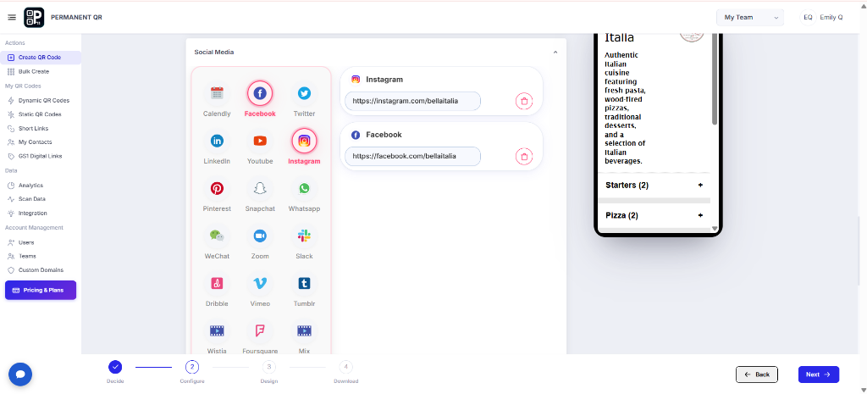The image size is (867, 394).
Task: Add the Slack social link
Action: point(304,236)
